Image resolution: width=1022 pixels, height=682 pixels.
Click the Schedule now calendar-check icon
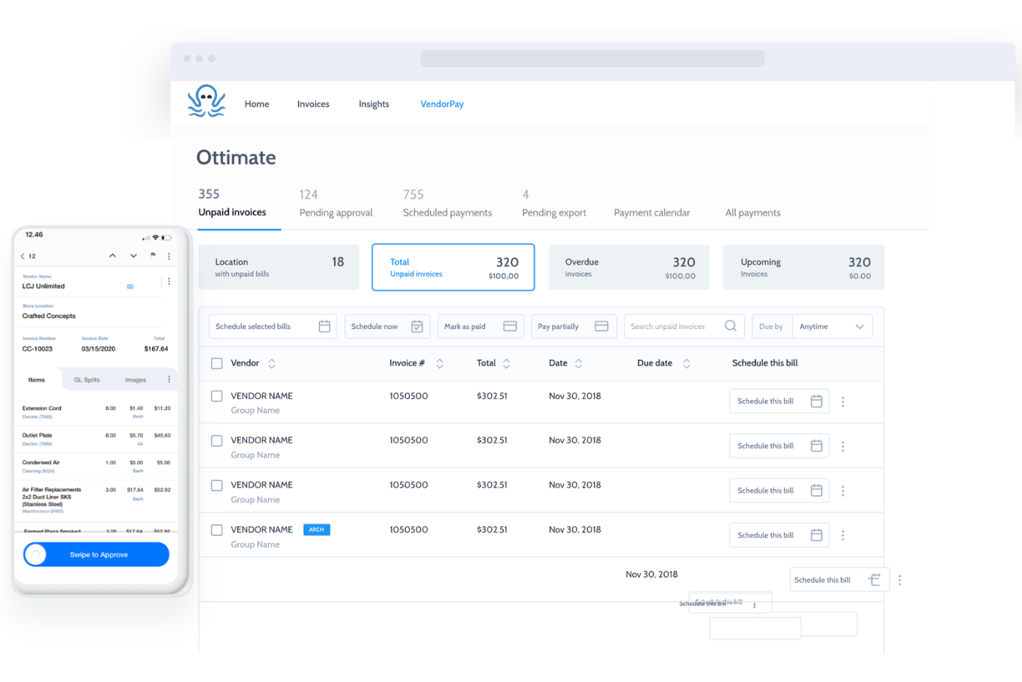pos(417,326)
